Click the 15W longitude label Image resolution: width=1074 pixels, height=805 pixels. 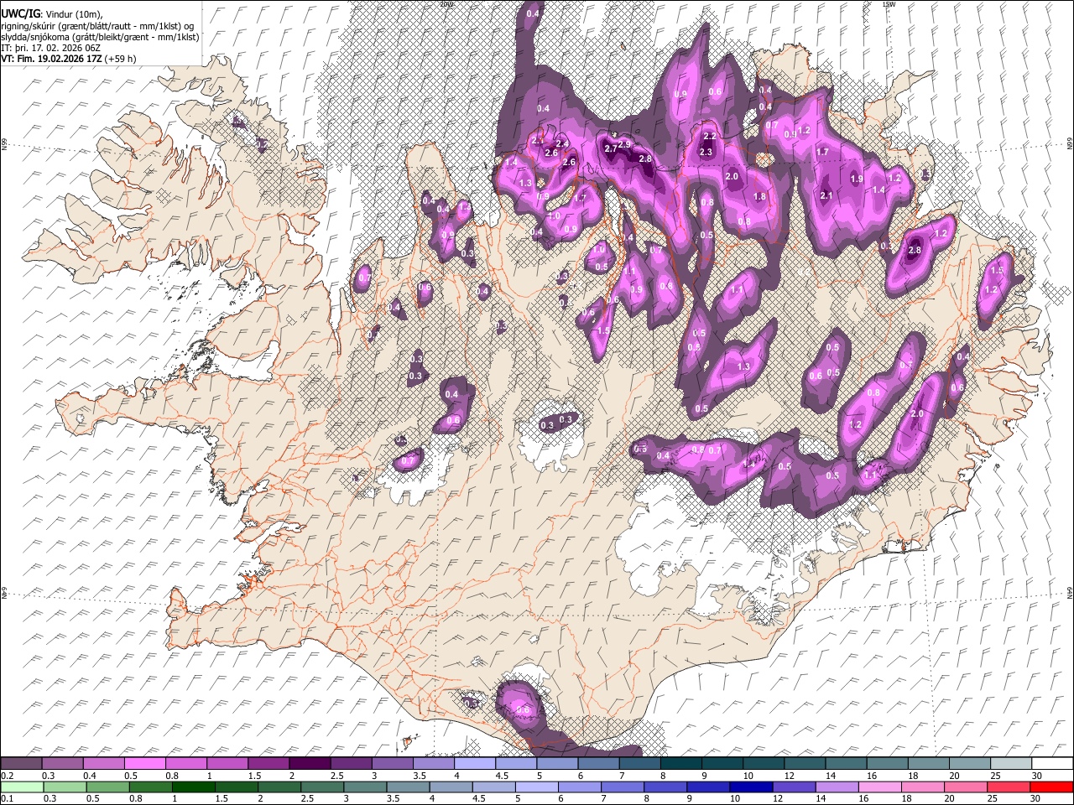coord(888,4)
